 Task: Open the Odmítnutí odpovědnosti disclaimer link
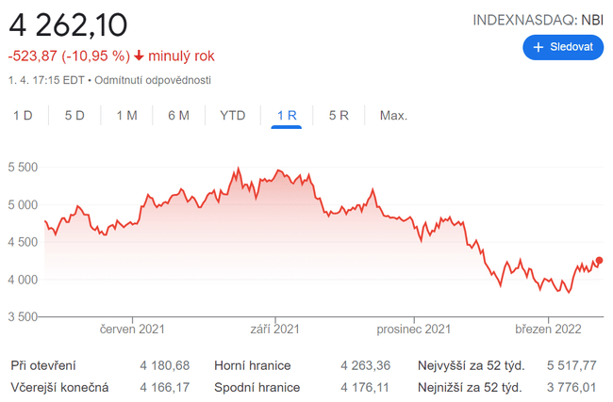(x=152, y=80)
